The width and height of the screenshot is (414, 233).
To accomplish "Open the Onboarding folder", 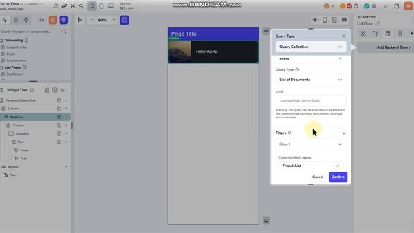I will point(13,40).
